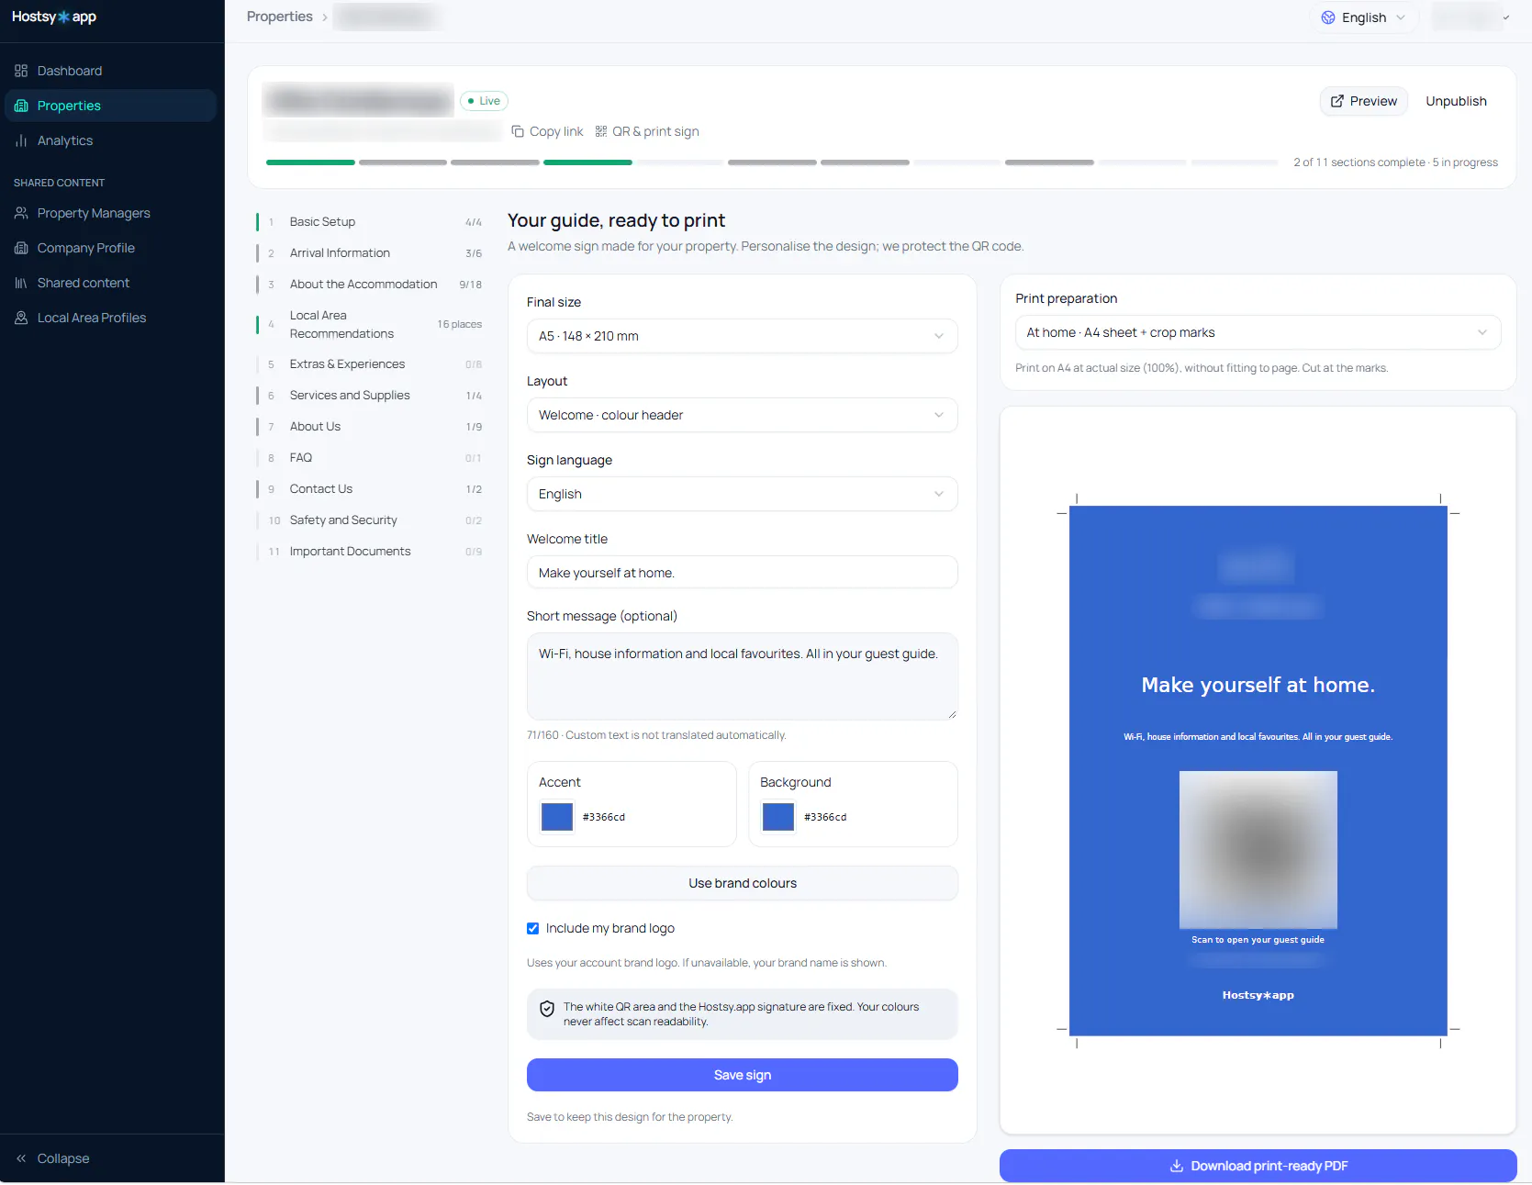Open the Sign language dropdown
The image size is (1532, 1185).
pyautogui.click(x=742, y=494)
